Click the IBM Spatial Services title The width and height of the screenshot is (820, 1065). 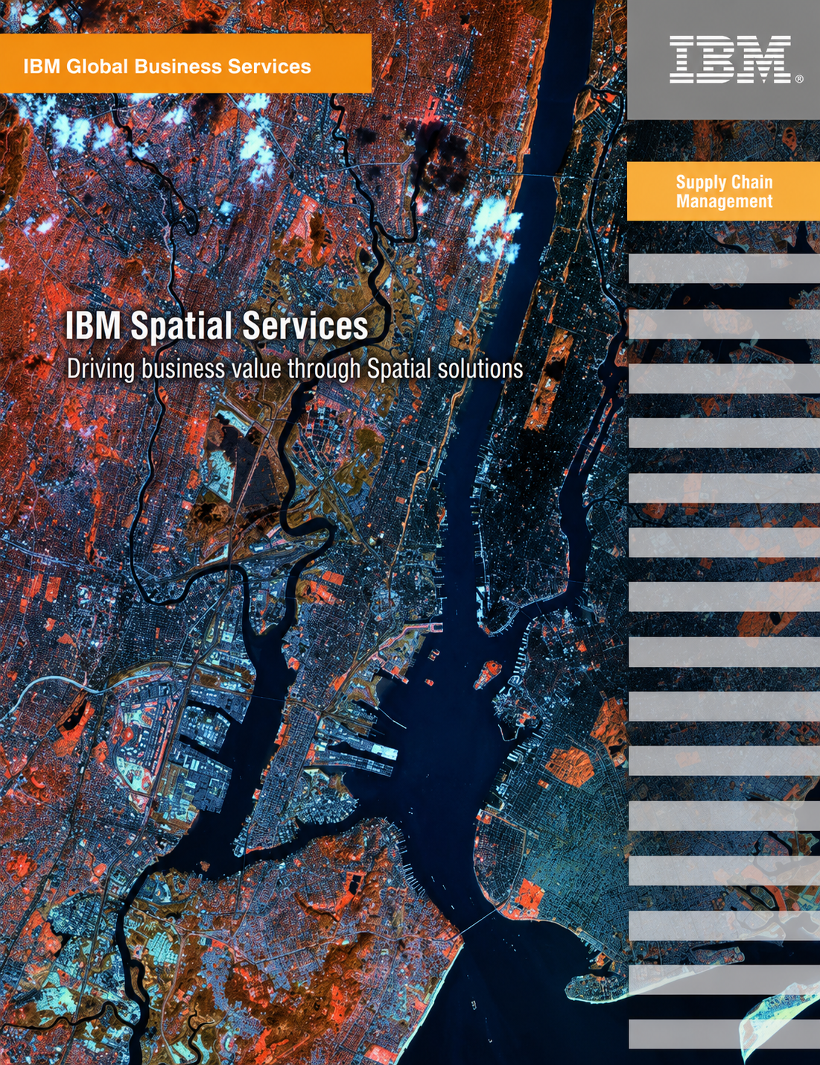tap(217, 326)
